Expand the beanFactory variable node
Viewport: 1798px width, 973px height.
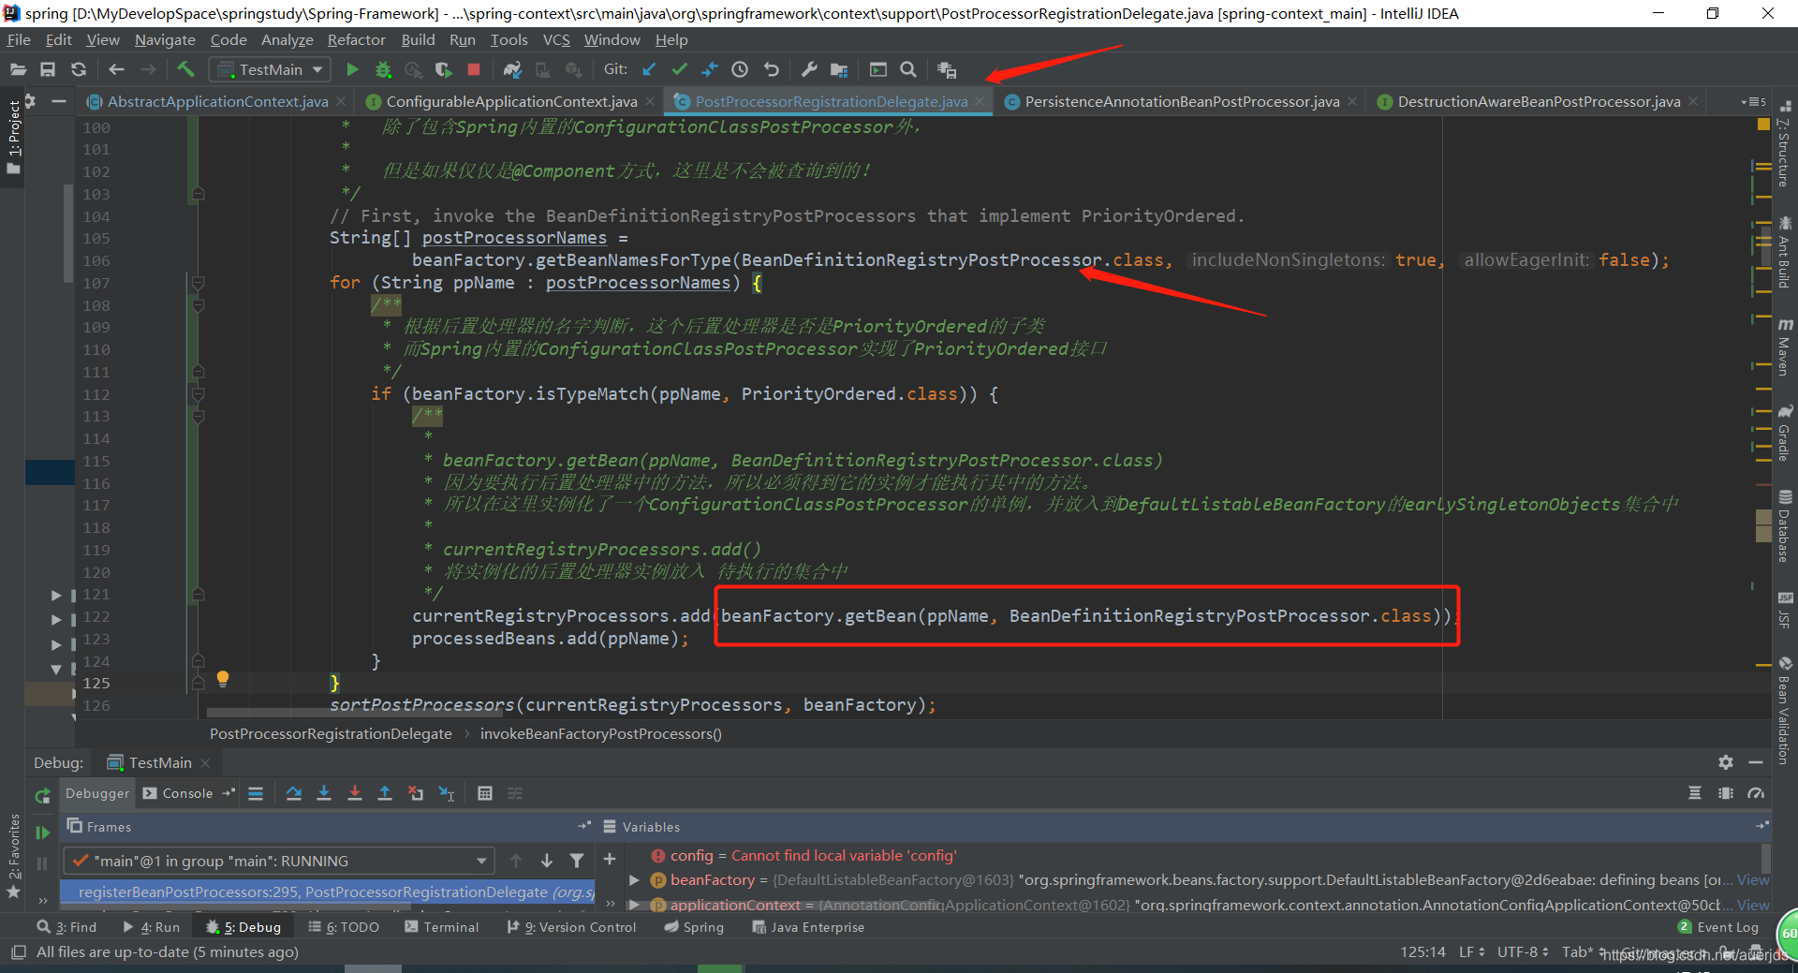click(x=634, y=880)
